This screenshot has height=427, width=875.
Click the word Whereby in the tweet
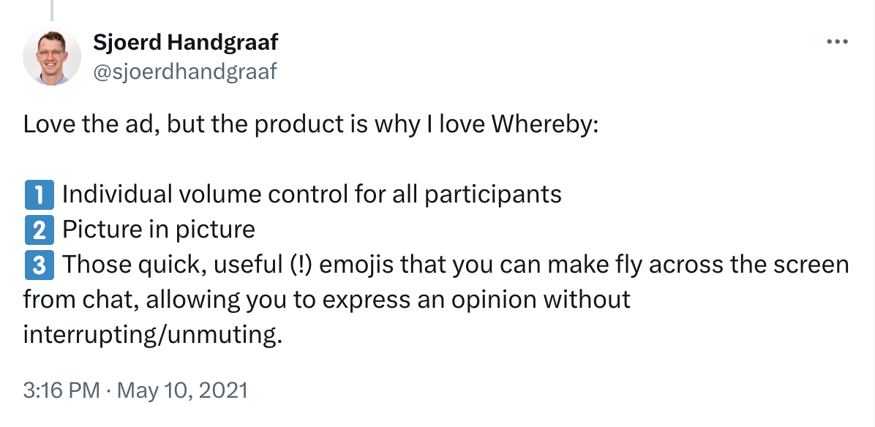[544, 124]
